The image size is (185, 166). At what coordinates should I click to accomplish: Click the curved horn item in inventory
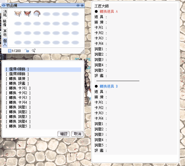click(37, 13)
